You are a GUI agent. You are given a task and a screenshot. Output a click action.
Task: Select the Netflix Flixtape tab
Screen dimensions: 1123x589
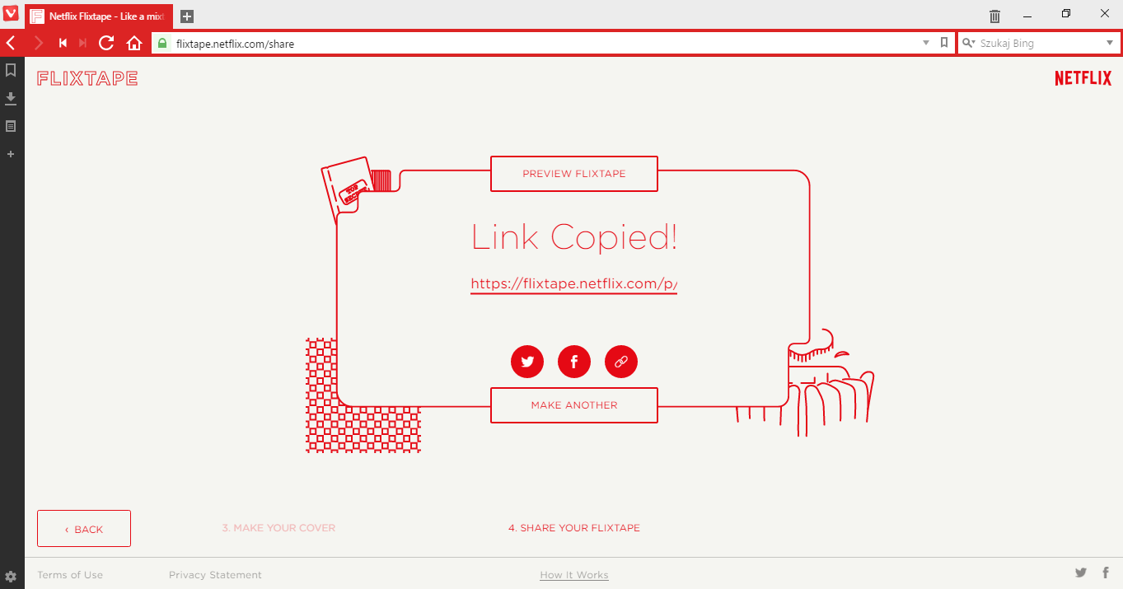coord(98,16)
